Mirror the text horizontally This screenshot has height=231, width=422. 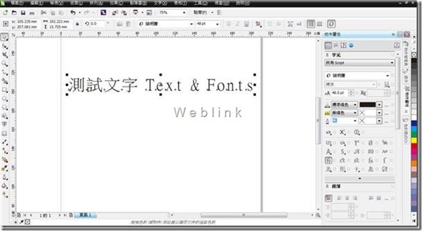119,24
